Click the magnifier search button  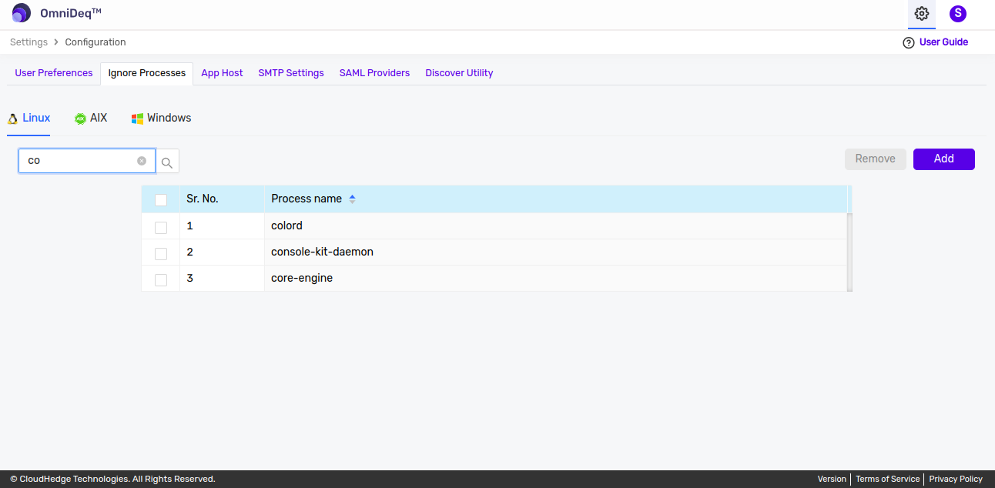tap(167, 162)
